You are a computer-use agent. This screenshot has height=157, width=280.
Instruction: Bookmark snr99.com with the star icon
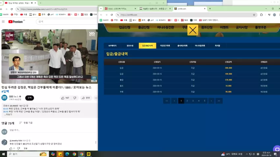coord(254,15)
